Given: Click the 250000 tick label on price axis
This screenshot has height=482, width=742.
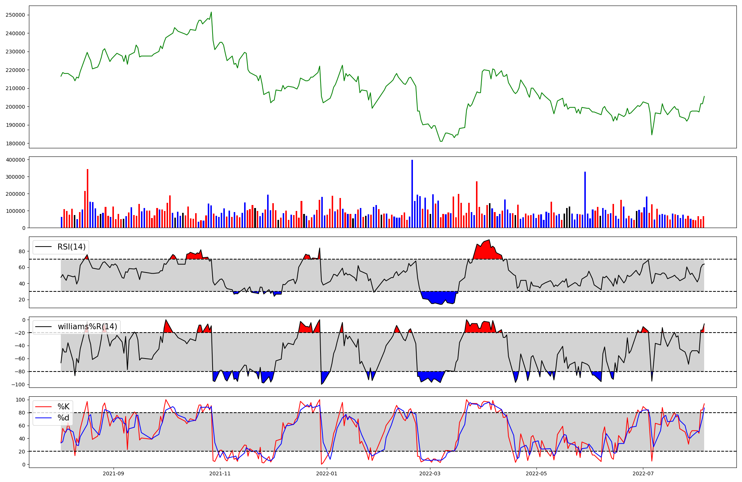Looking at the screenshot, I should point(16,15).
